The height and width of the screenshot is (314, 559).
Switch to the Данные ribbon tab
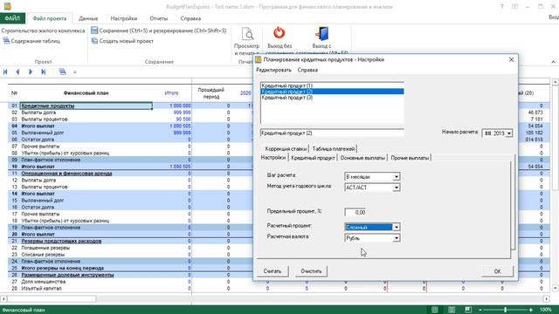(88, 18)
